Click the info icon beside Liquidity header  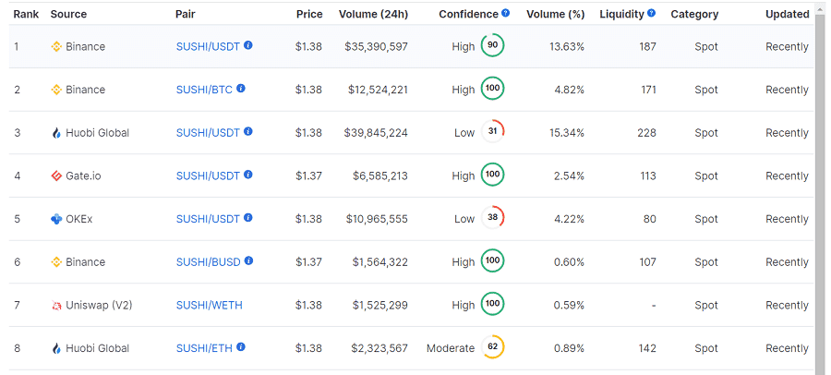(x=652, y=14)
